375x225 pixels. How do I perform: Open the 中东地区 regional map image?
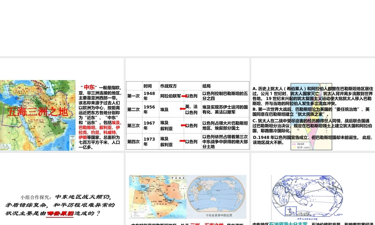click(x=157, y=197)
